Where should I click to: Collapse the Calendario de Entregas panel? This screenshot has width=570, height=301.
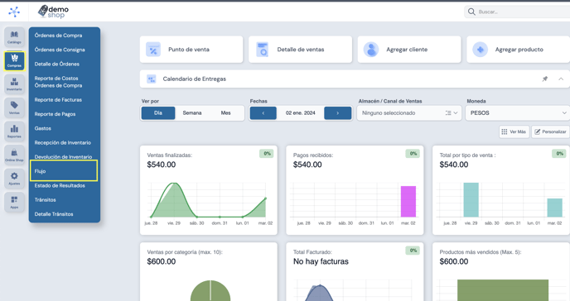(x=561, y=79)
